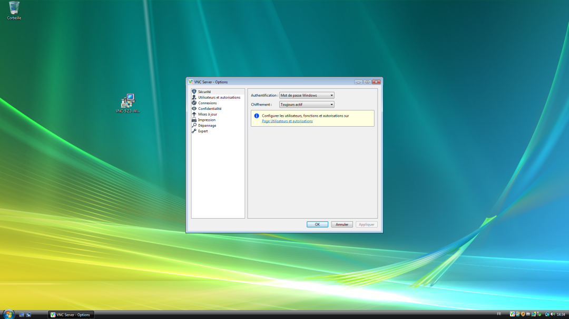Click the VNC Server - Options taskbar button
The width and height of the screenshot is (569, 319).
[70, 315]
